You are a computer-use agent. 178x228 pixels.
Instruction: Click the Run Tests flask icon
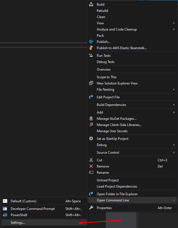(x=91, y=55)
